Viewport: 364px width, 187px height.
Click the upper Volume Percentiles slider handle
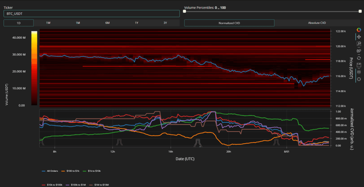360,11
